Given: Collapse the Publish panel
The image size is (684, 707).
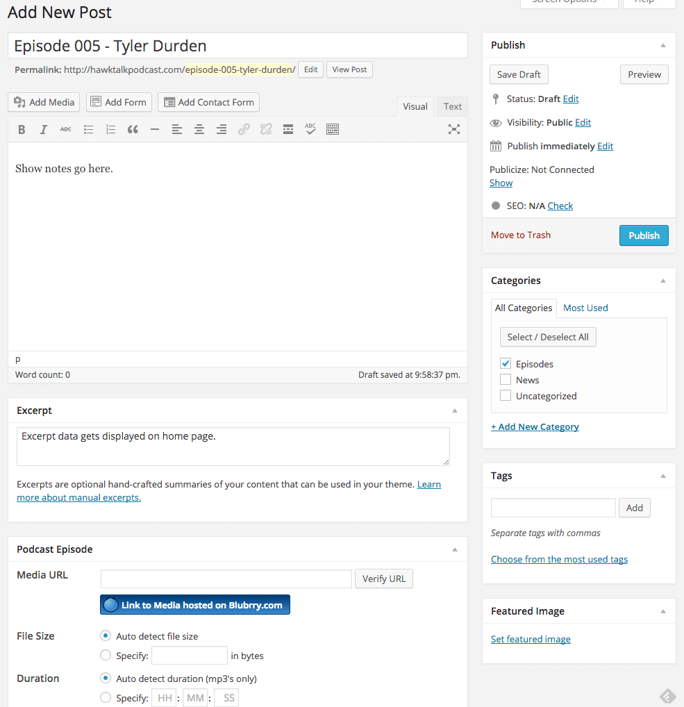Looking at the screenshot, I should click(662, 45).
